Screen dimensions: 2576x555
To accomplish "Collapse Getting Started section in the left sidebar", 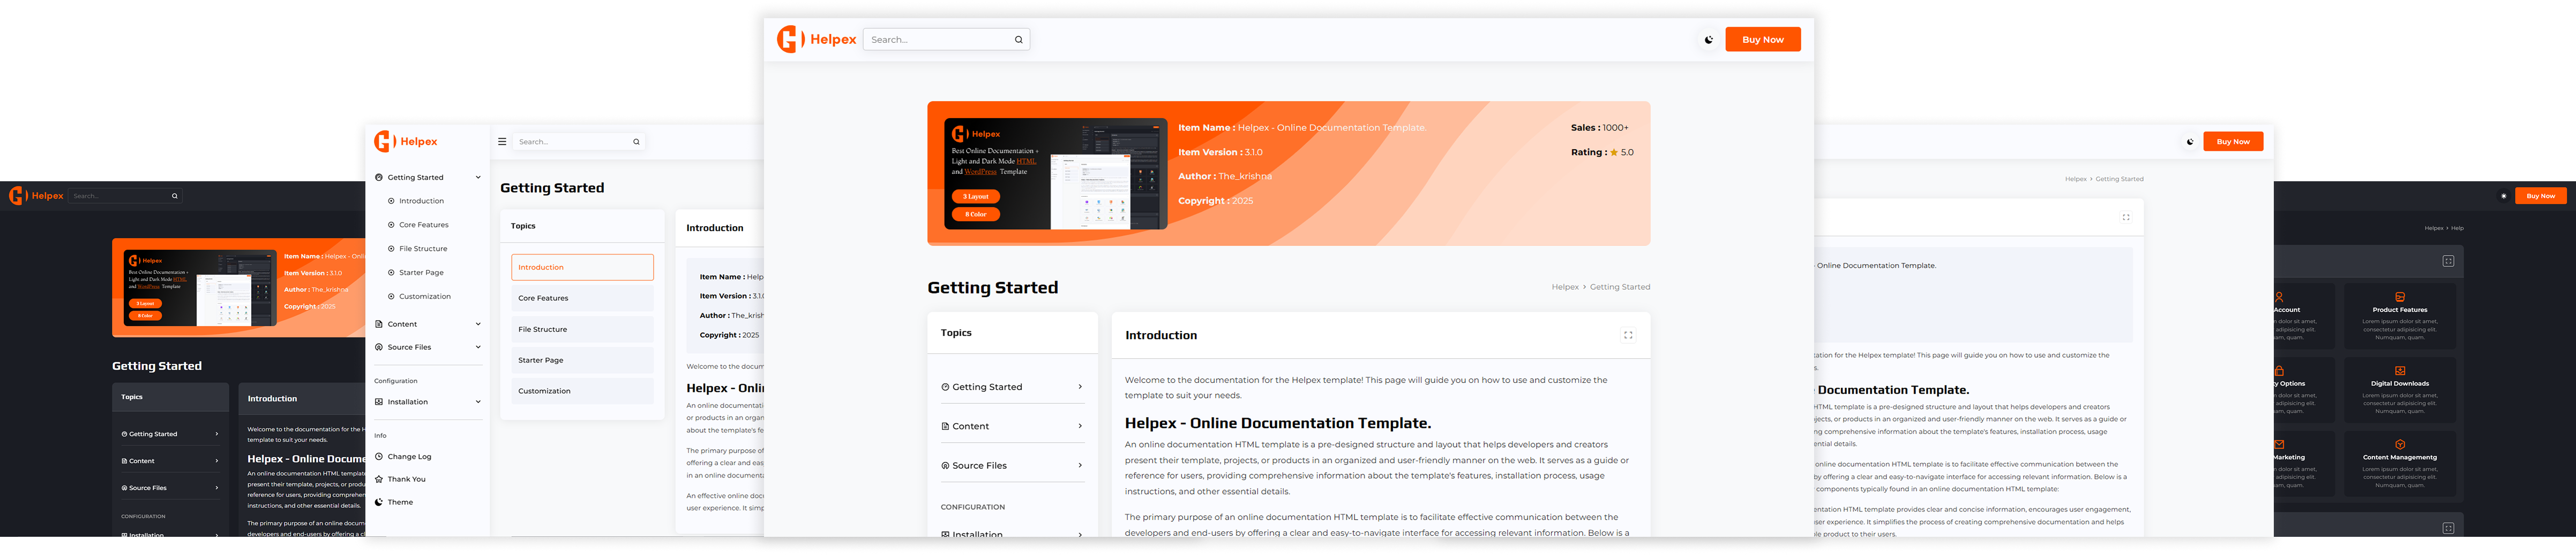I will click(428, 178).
